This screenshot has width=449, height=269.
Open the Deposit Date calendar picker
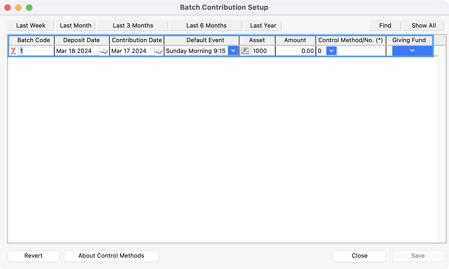(104, 51)
